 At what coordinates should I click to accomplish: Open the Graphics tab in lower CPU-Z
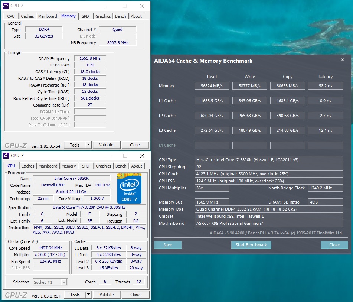(103, 166)
